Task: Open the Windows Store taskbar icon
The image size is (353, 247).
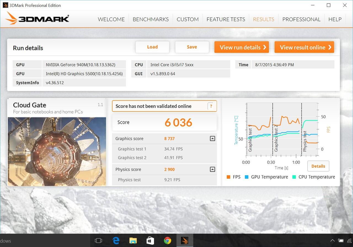Action: (150, 241)
